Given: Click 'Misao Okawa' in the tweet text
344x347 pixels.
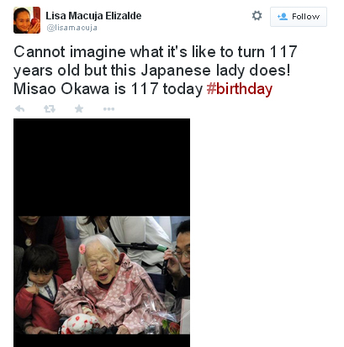Looking at the screenshot, I should [61, 89].
